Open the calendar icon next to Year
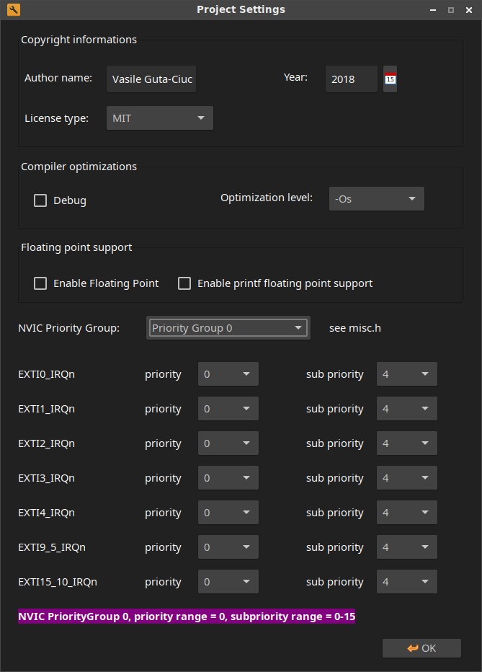The height and width of the screenshot is (672, 482). click(x=390, y=79)
